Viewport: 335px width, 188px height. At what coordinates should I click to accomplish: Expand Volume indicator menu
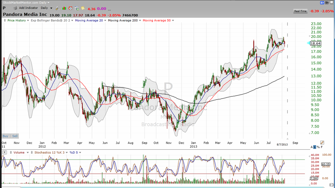(x=28, y=152)
